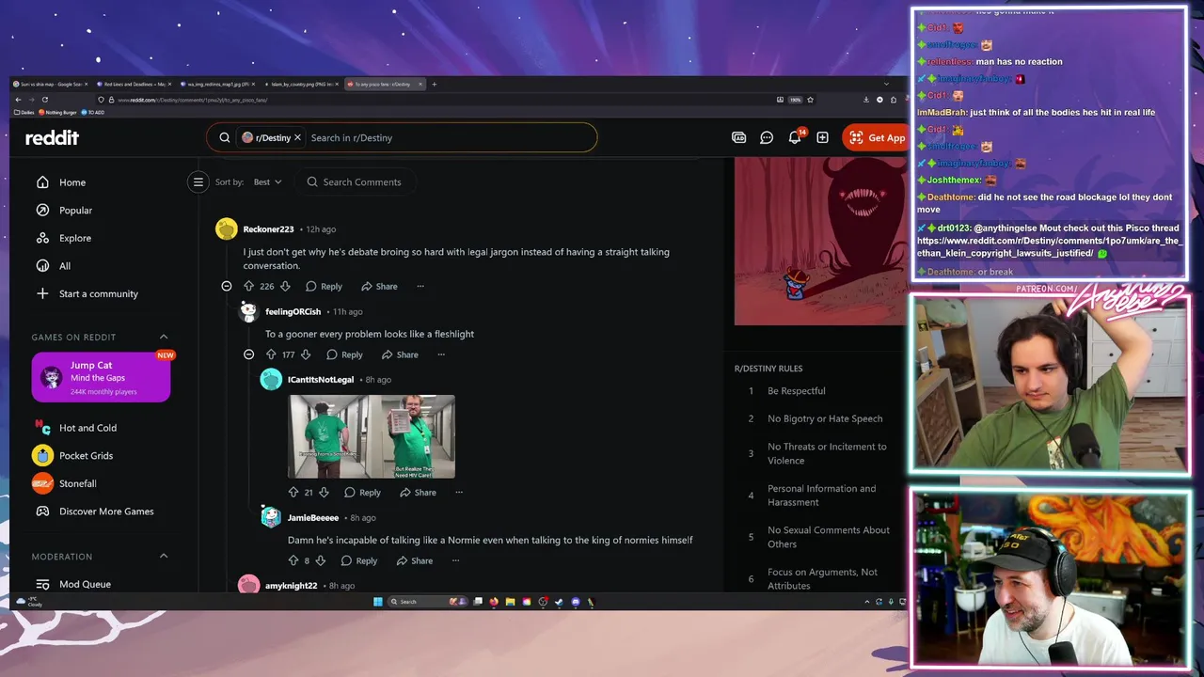Share feelingORCish's comment
Viewport: 1204px width, 677px height.
point(400,354)
